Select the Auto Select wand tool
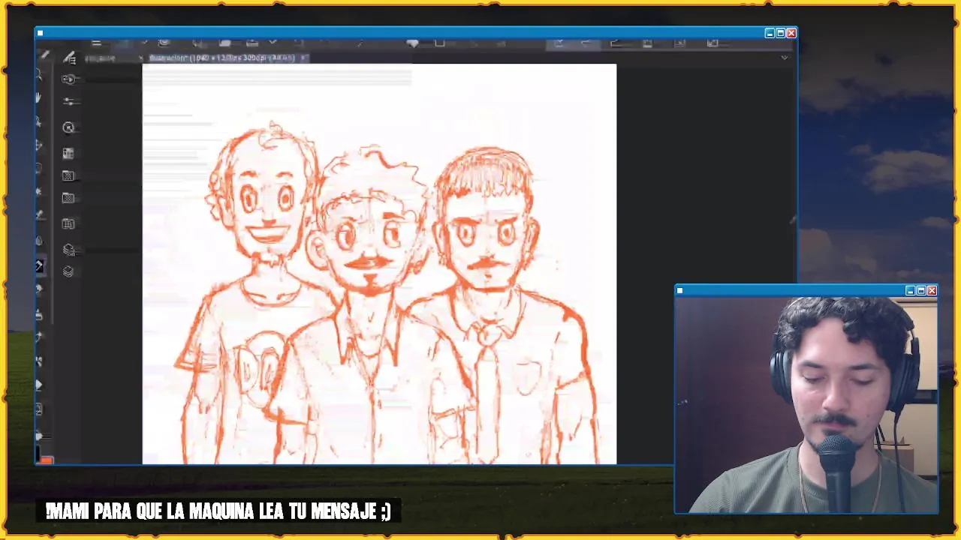961x540 pixels. (x=39, y=192)
